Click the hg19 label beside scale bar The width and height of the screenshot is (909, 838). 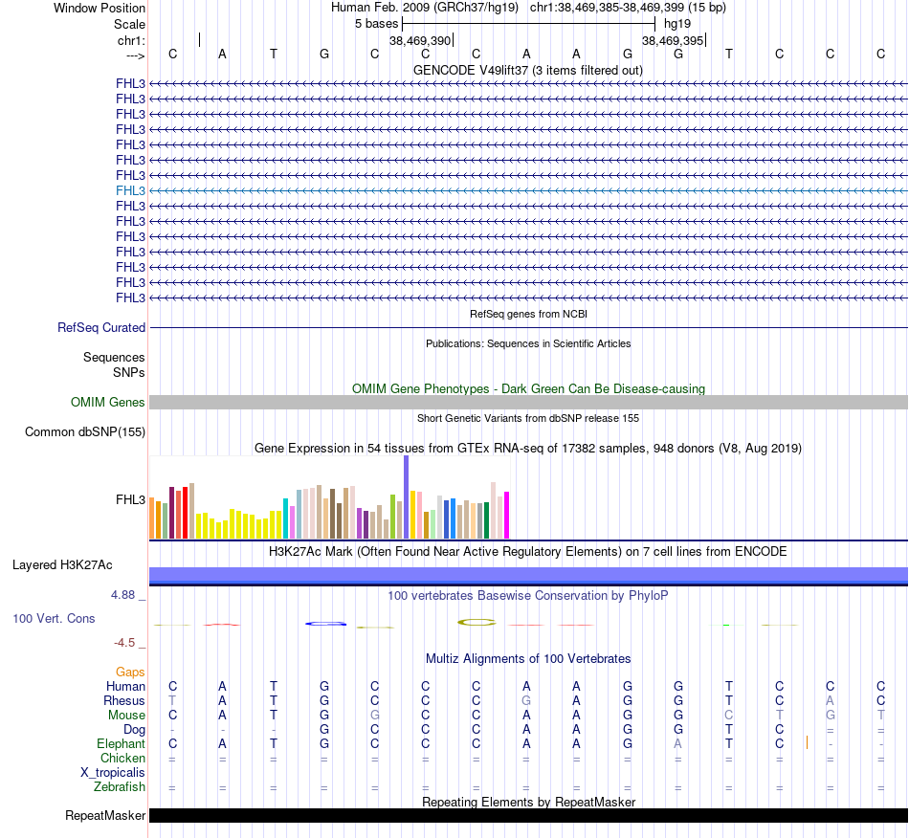(x=677, y=24)
